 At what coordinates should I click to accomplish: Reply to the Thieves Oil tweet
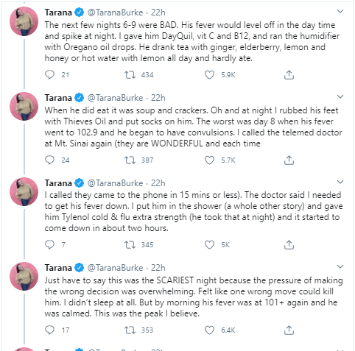tap(50, 160)
